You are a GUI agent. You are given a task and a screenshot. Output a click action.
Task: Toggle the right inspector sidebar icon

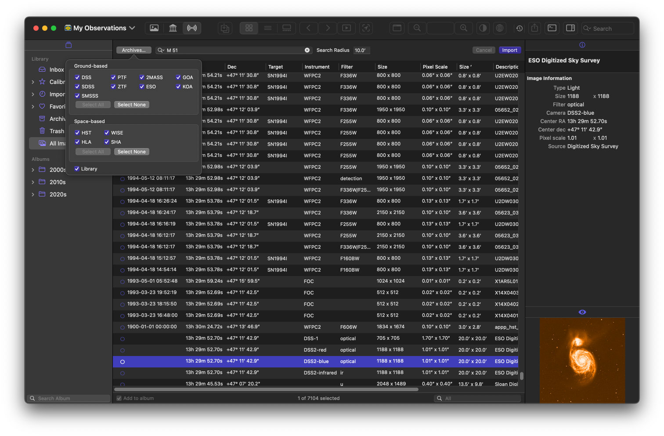[570, 28]
